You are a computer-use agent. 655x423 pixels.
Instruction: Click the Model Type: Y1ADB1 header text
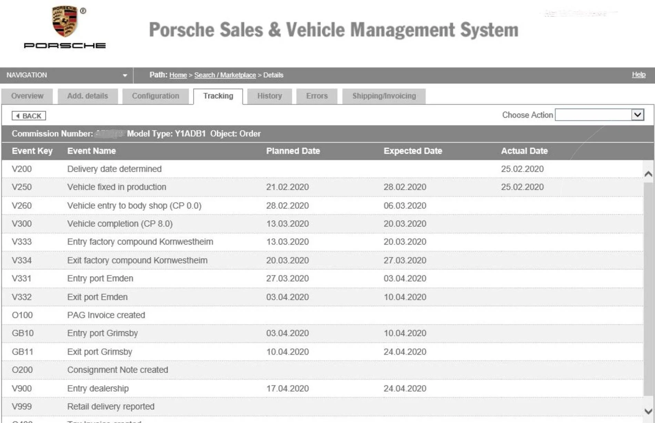[166, 134]
